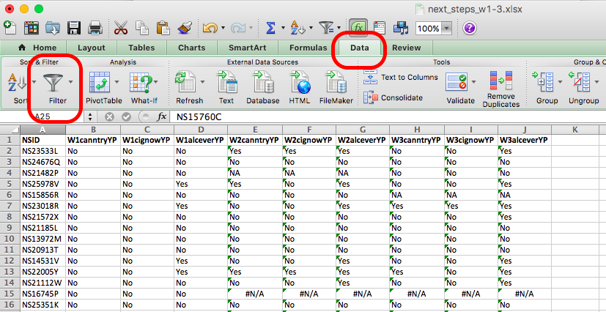The height and width of the screenshot is (312, 606).
Task: Open the Review ribbon tab
Action: pyautogui.click(x=407, y=48)
